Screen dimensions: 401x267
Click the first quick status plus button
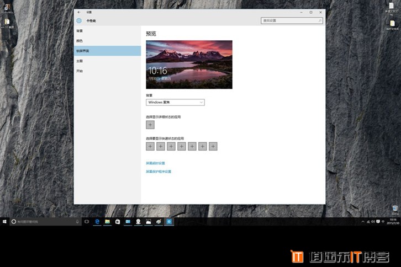[x=150, y=146]
